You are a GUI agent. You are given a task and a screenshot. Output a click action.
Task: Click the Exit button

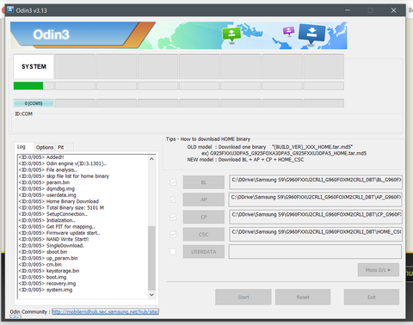(x=372, y=297)
